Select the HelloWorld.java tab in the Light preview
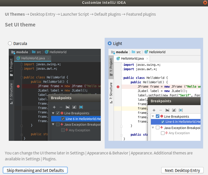The width and height of the screenshot is (208, 175). pyautogui.click(x=132, y=59)
